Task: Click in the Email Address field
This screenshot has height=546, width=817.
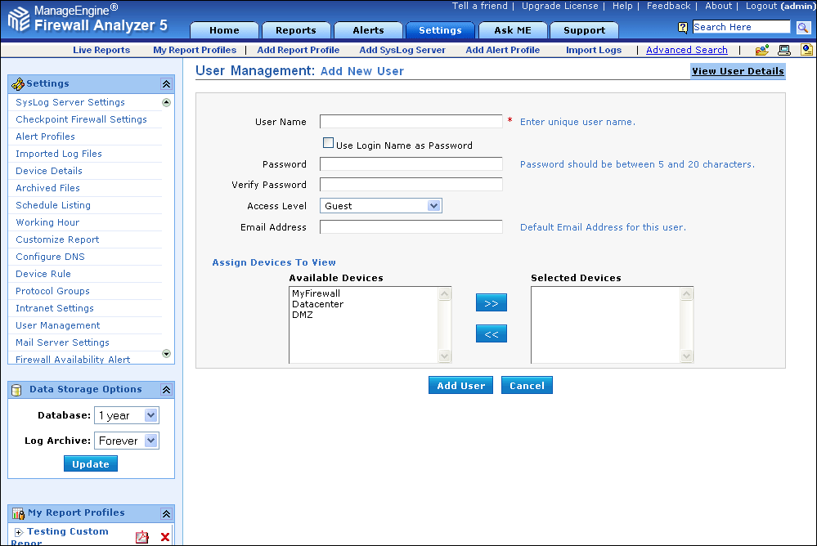Action: [411, 227]
